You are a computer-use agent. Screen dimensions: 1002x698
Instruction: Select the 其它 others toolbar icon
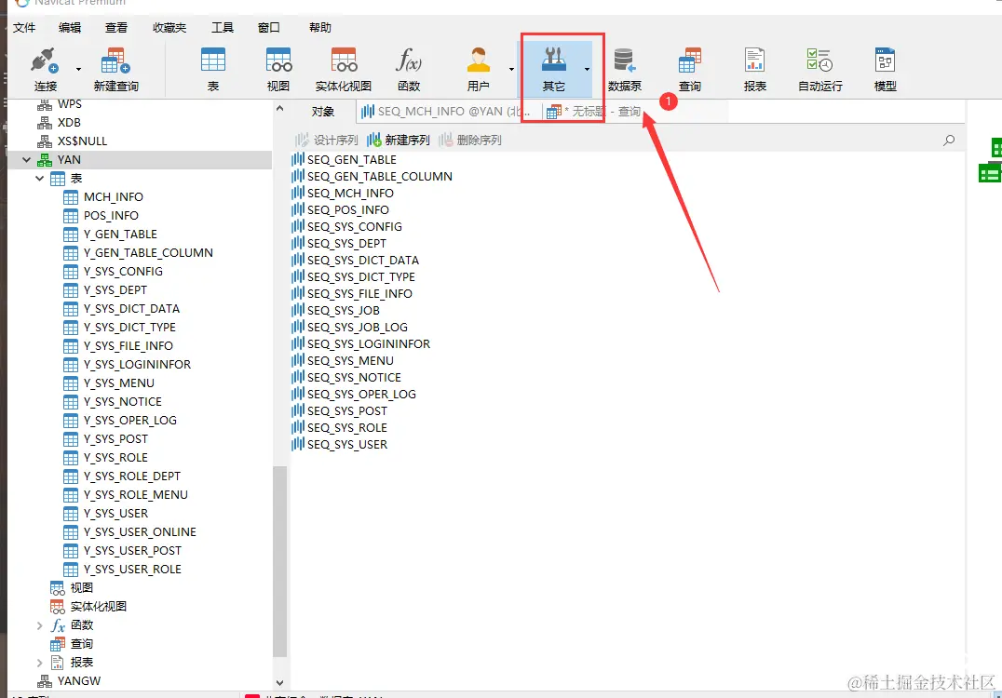(x=553, y=68)
